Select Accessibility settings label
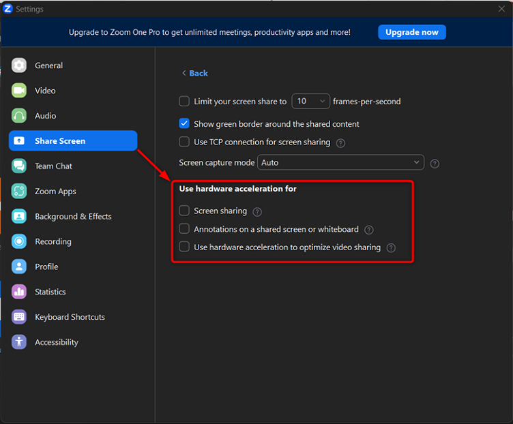This screenshot has height=424, width=513. (56, 342)
